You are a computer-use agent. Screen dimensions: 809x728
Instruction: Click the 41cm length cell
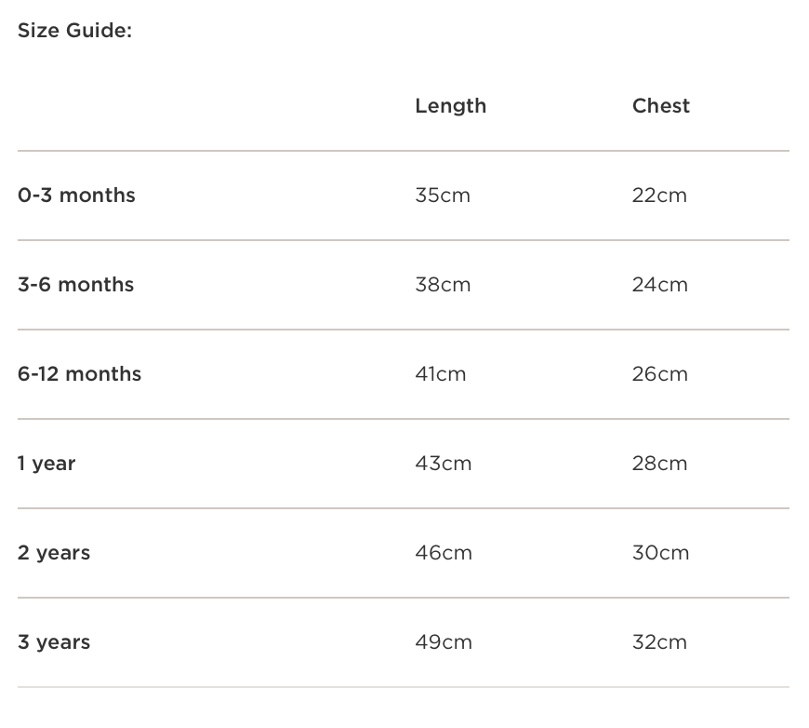click(x=441, y=374)
